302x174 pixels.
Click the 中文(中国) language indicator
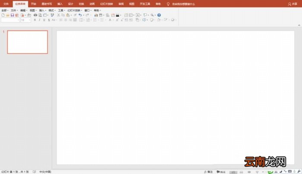point(45,172)
